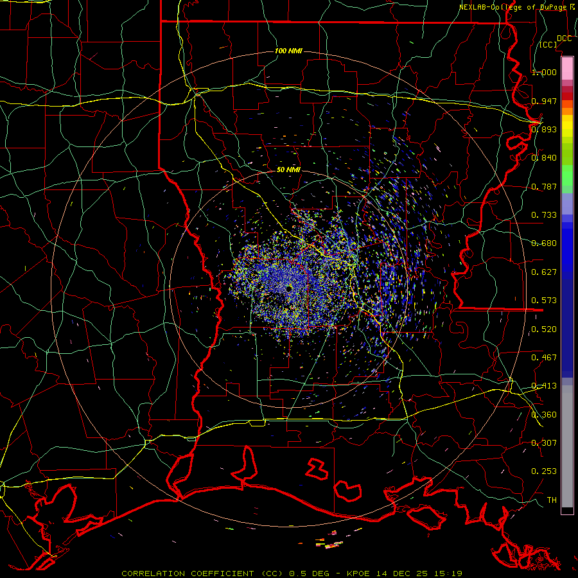
Task: Click the 0.413 value on the color scale
Action: click(x=544, y=386)
